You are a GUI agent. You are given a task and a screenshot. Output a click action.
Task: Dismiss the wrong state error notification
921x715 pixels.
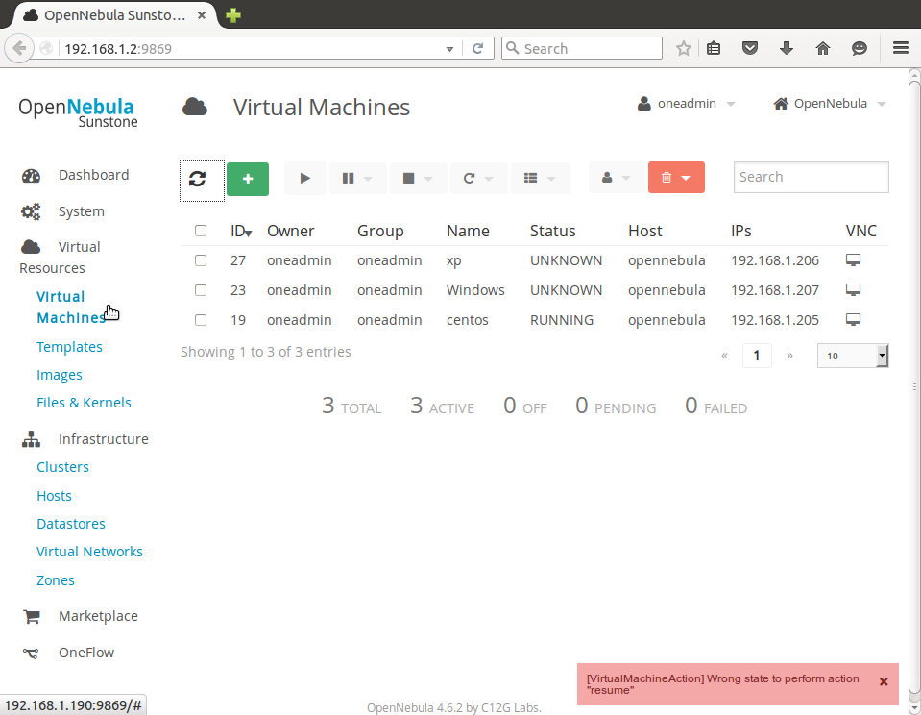884,681
